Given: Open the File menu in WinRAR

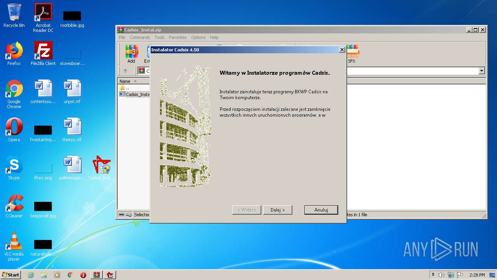Looking at the screenshot, I should pyautogui.click(x=122, y=37).
